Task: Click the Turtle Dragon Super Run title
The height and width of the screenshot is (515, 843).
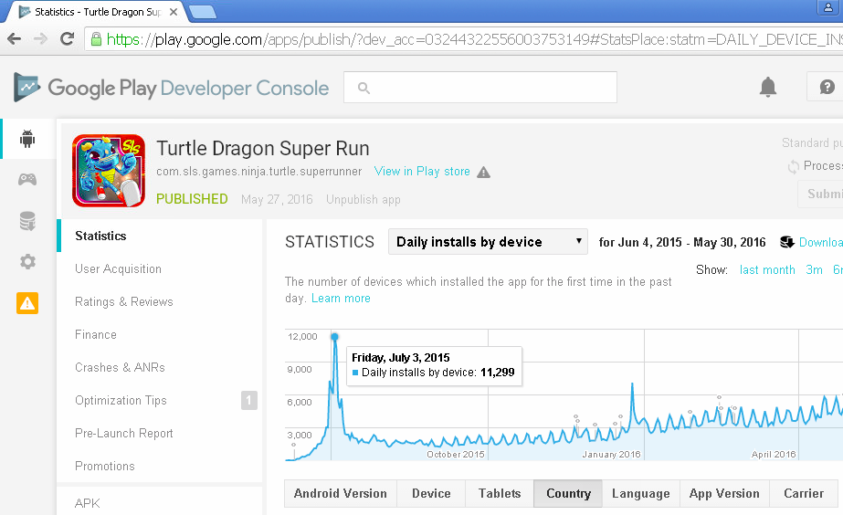Action: pos(263,148)
